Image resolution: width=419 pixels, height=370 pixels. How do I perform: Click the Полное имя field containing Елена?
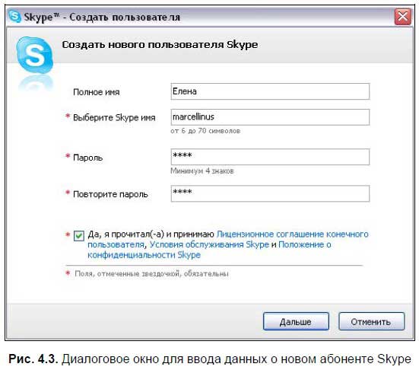coord(270,91)
